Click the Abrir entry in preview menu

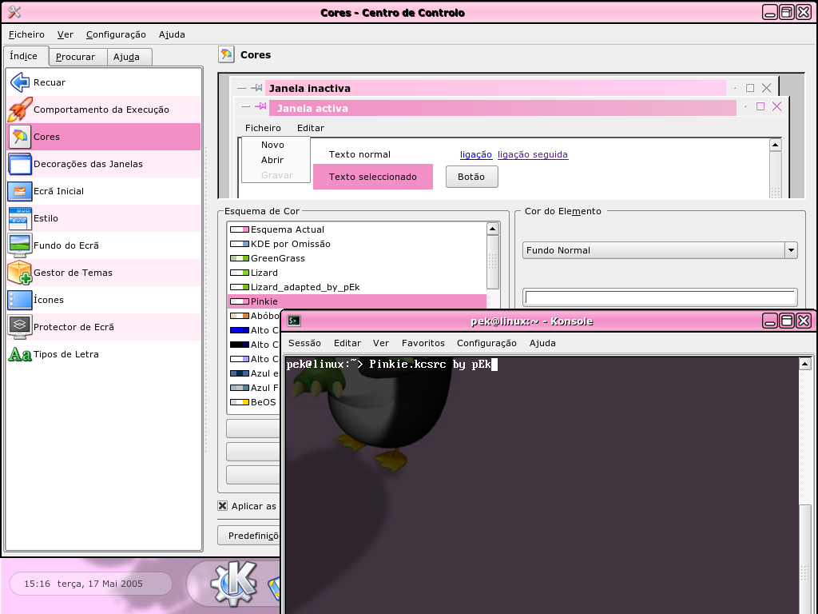point(272,160)
